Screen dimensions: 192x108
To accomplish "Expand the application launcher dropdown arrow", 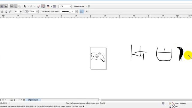I will pyautogui.click(x=51, y=6).
